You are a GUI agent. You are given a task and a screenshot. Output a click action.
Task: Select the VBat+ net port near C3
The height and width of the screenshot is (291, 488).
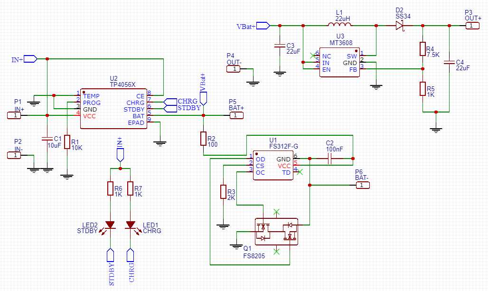[x=263, y=26]
